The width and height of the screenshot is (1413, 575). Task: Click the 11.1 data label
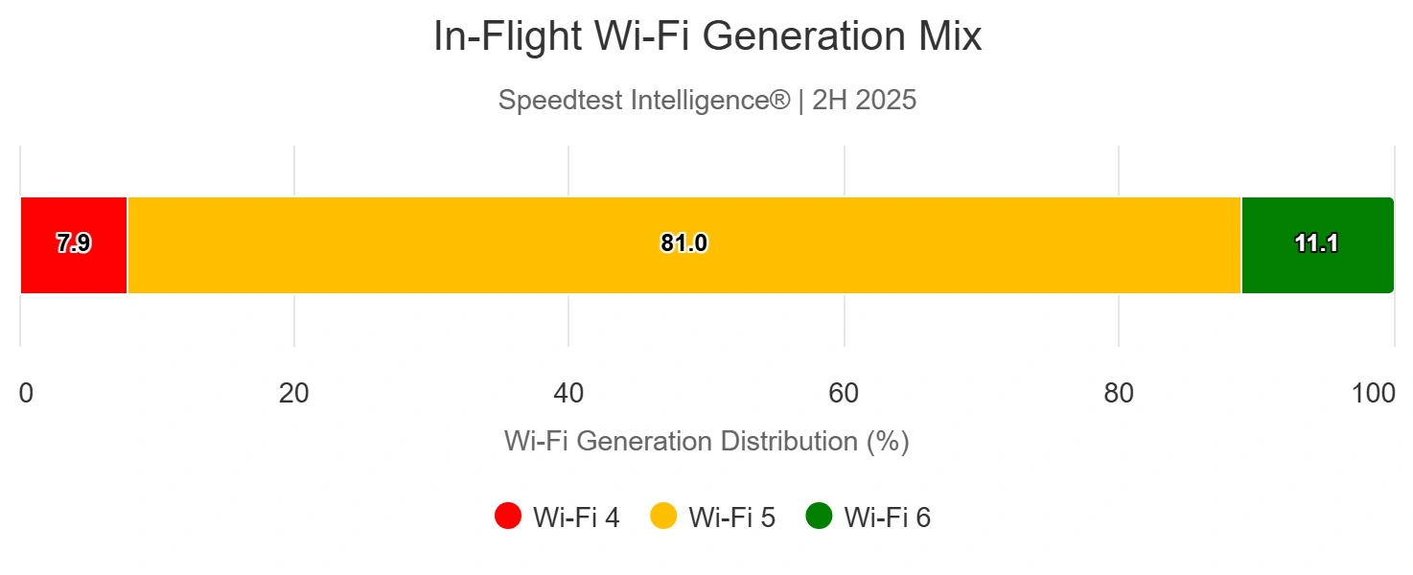(x=1316, y=244)
